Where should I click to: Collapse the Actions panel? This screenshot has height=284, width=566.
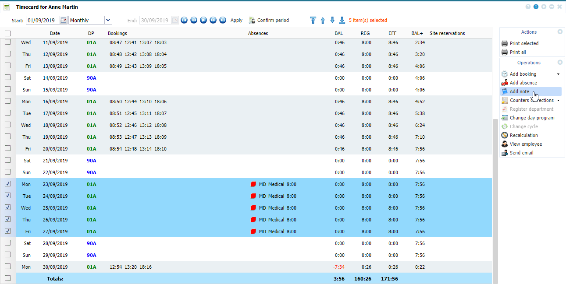coord(560,32)
